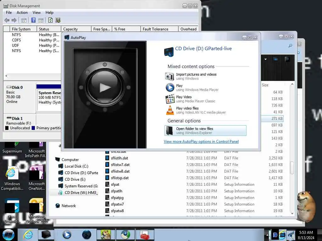Select System Reserved (G: in navigation pane

(x=81, y=186)
